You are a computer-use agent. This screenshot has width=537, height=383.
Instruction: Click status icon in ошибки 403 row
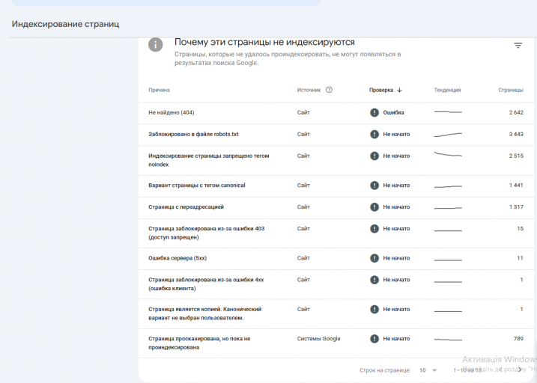[374, 228]
